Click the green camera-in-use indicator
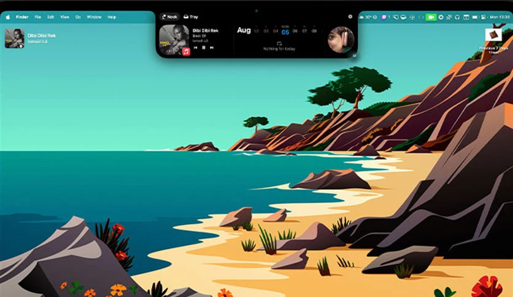Screen dimensions: 513x297 coord(431,17)
